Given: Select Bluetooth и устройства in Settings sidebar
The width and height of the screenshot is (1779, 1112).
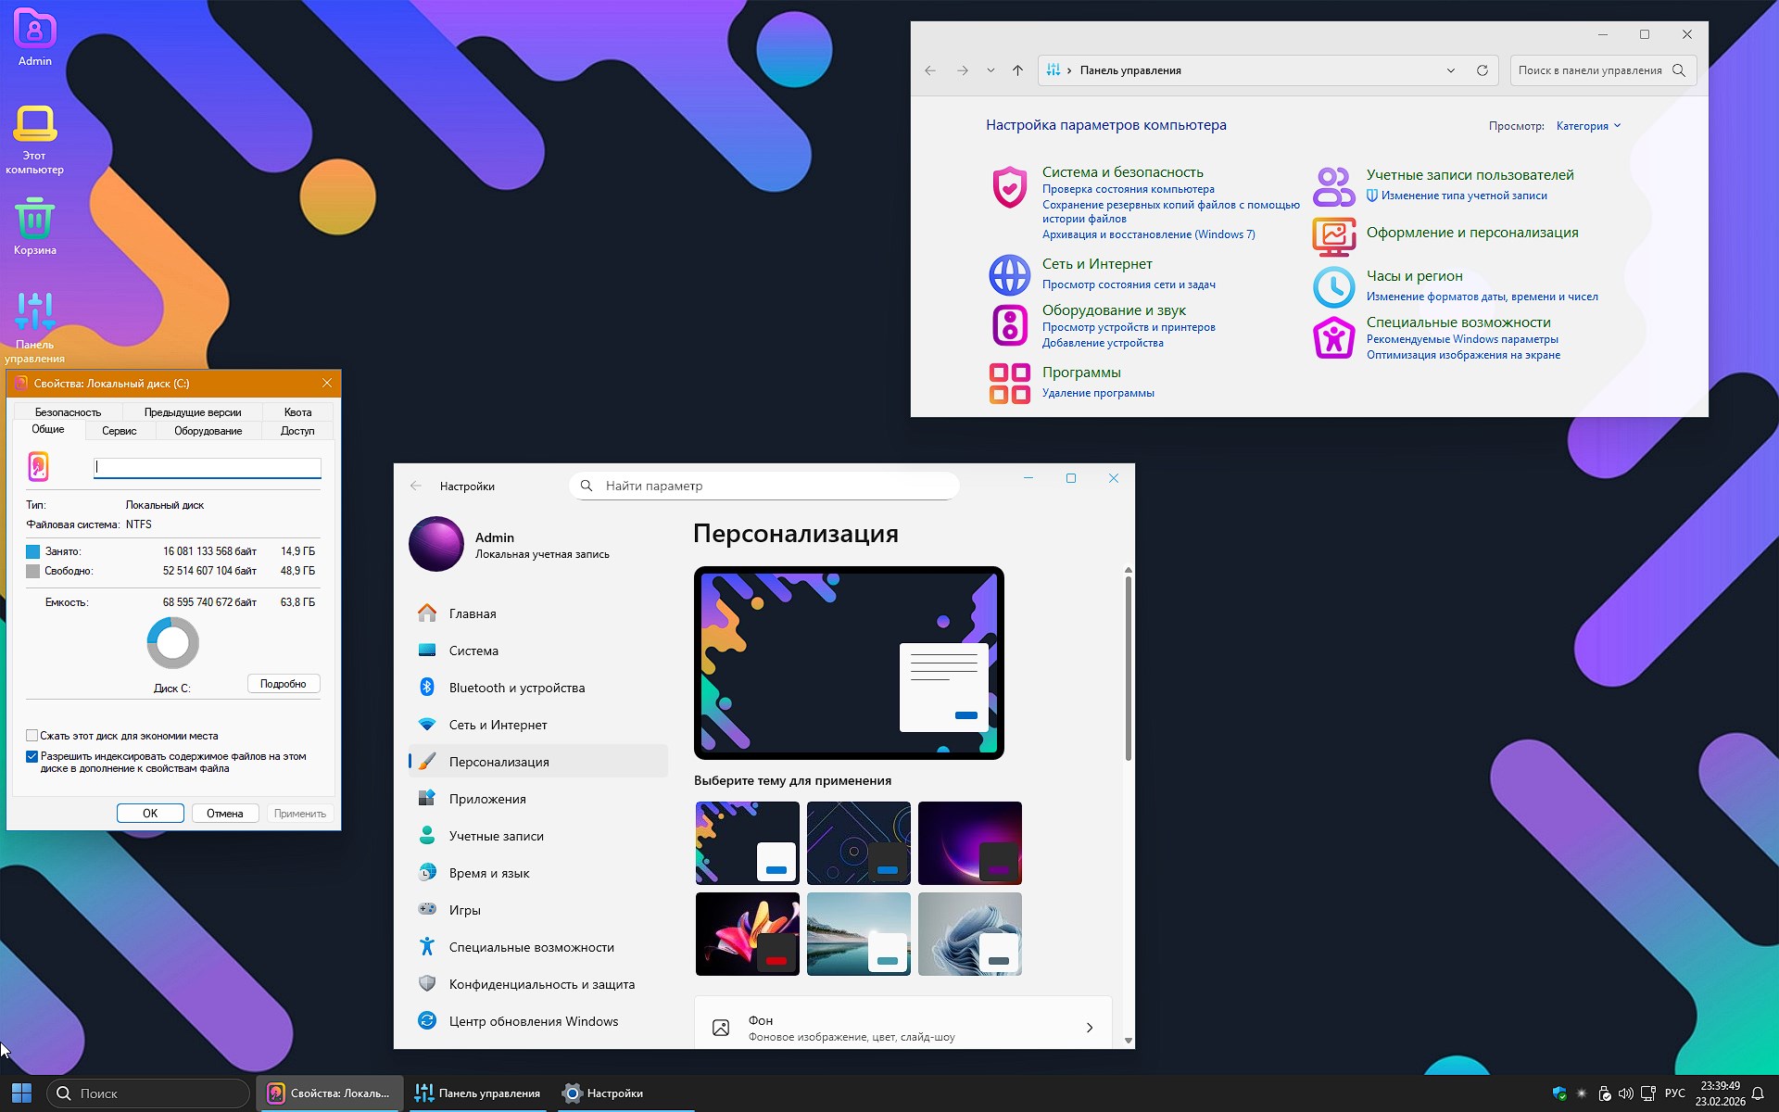Looking at the screenshot, I should [516, 688].
